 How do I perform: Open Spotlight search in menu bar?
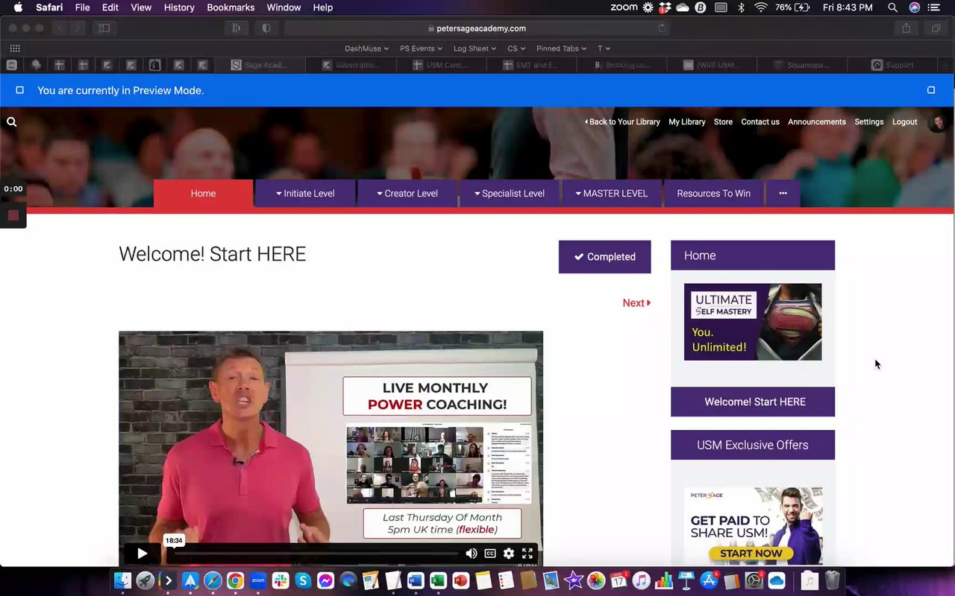[893, 7]
